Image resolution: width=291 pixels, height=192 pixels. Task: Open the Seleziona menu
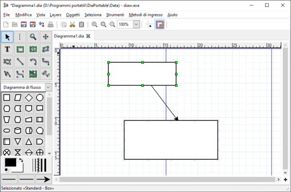93,15
